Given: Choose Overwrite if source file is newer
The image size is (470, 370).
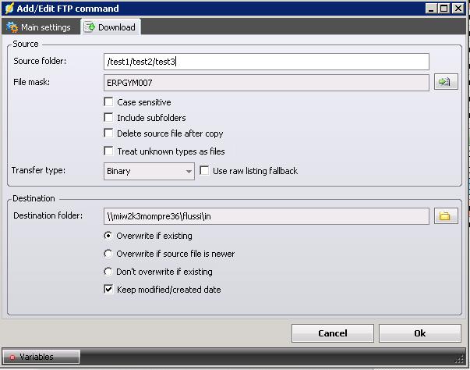Looking at the screenshot, I should pos(109,254).
